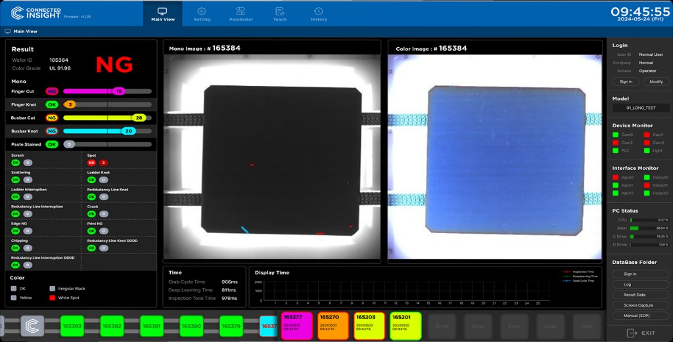Select wafer 165383 on the conveyor
673x342 pixels.
[x=72, y=326]
